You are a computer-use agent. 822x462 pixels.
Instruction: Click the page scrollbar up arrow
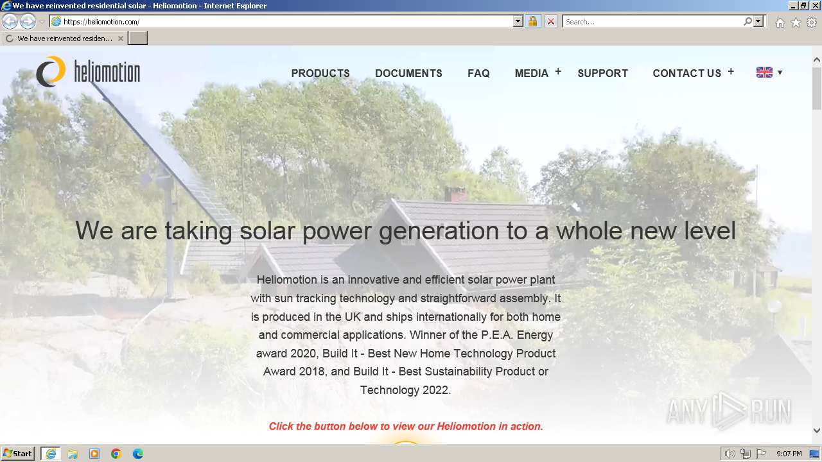click(817, 60)
